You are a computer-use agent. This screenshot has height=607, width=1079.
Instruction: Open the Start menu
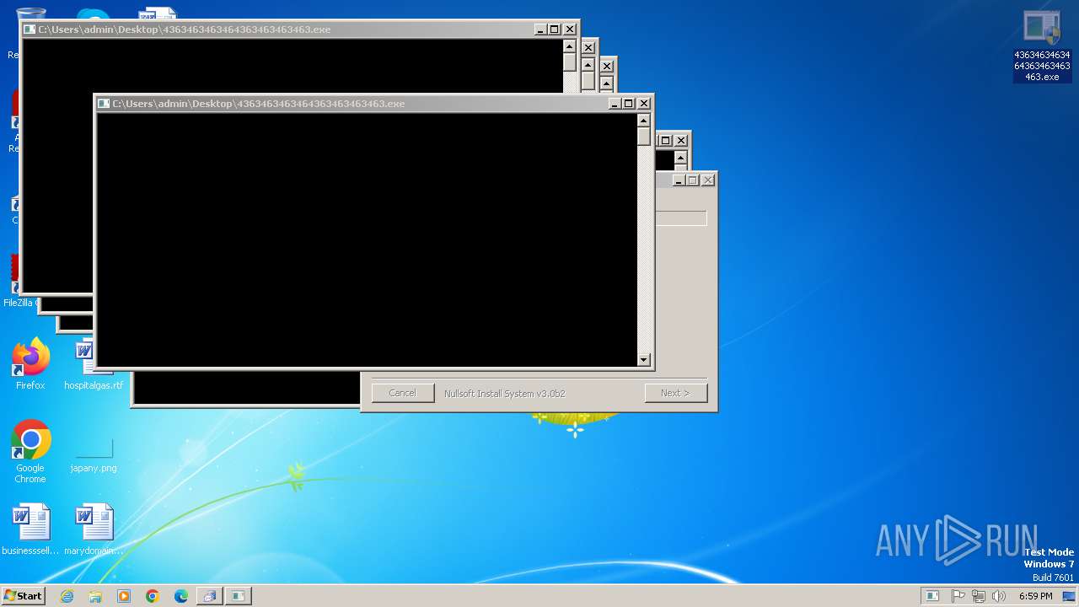[23, 595]
